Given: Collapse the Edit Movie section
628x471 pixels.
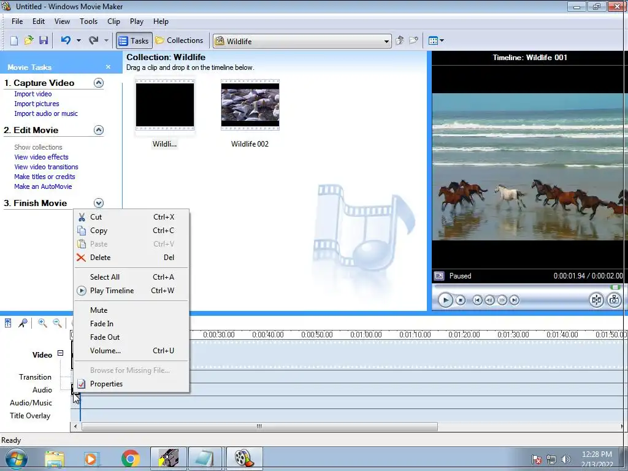Looking at the screenshot, I should point(99,130).
